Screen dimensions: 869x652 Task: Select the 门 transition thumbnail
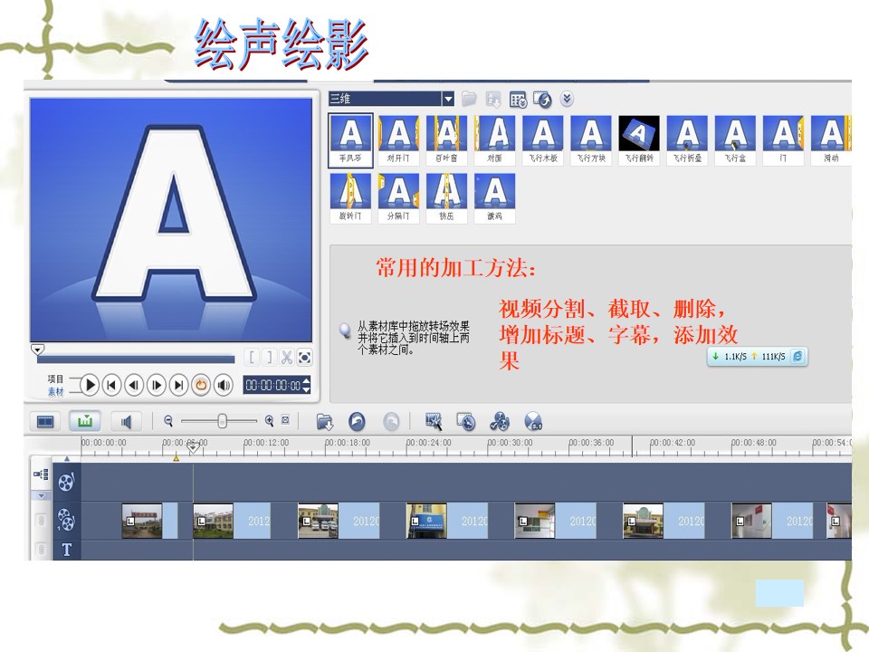(x=783, y=139)
